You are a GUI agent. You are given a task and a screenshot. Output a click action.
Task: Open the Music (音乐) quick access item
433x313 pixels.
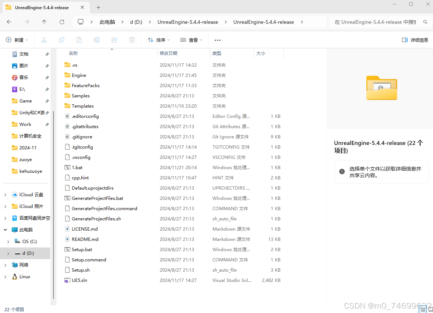pyautogui.click(x=24, y=78)
